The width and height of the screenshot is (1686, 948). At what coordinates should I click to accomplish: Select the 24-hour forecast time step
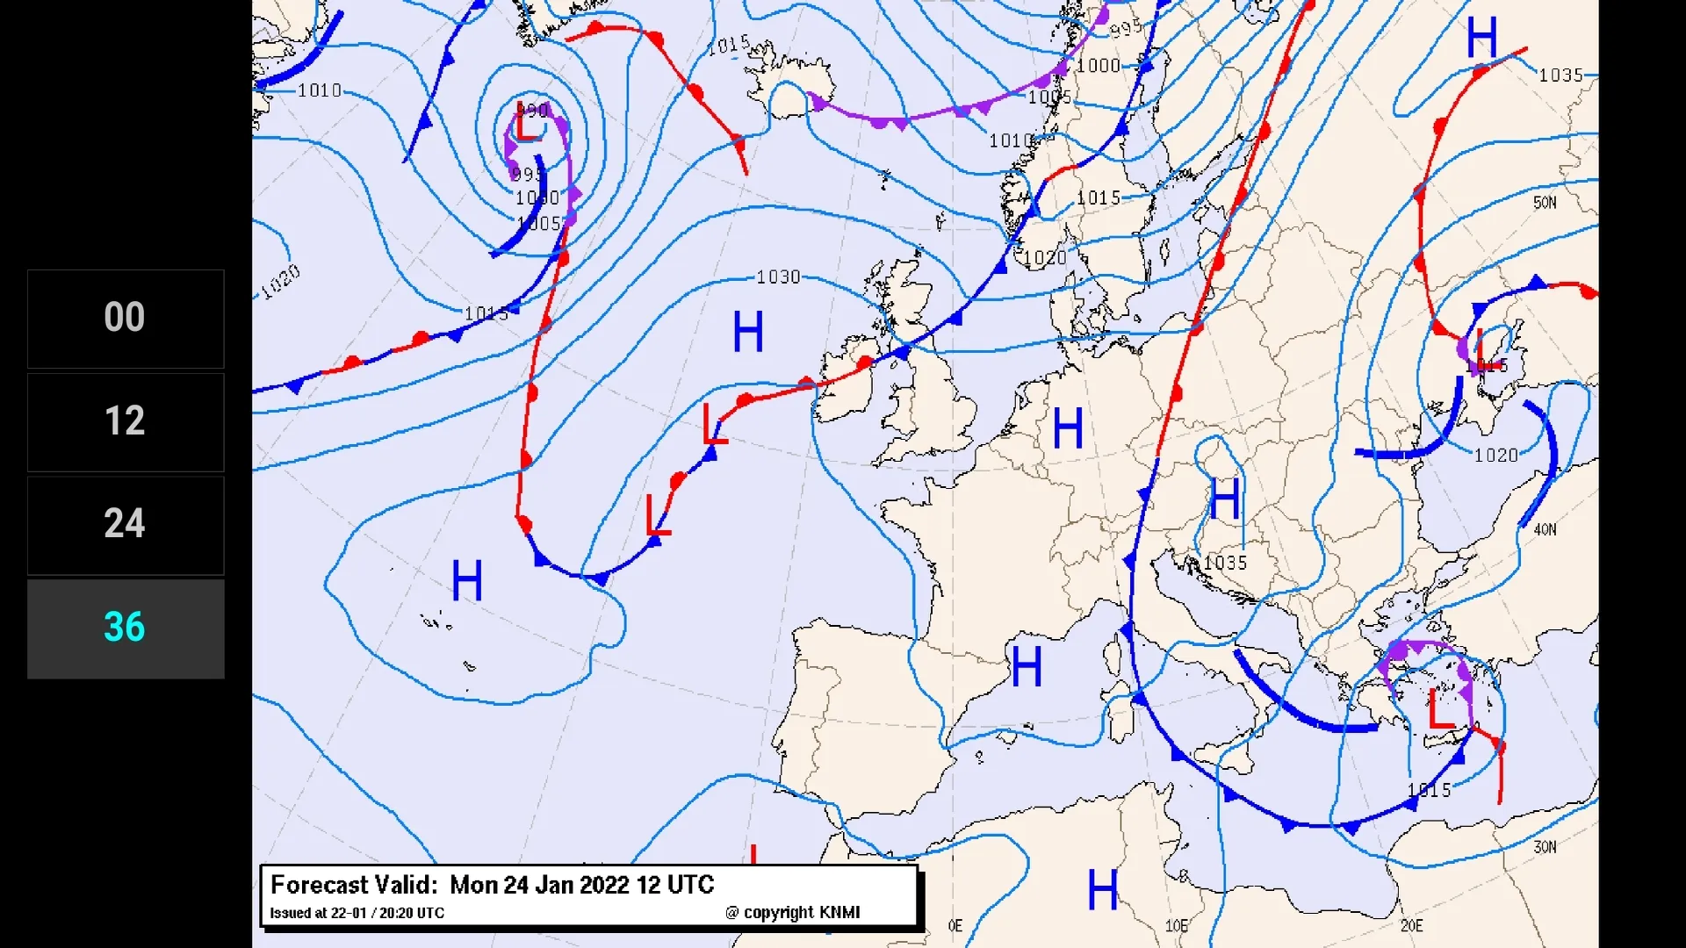[x=125, y=523]
